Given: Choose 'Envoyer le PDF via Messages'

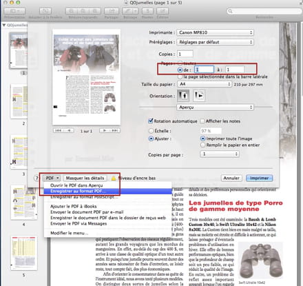Looking at the screenshot, I should tap(108, 223).
